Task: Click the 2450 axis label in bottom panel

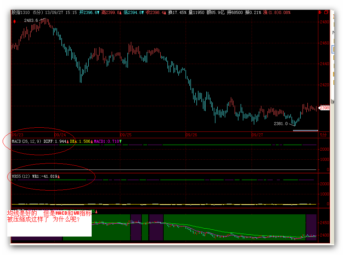Action: 324,223
